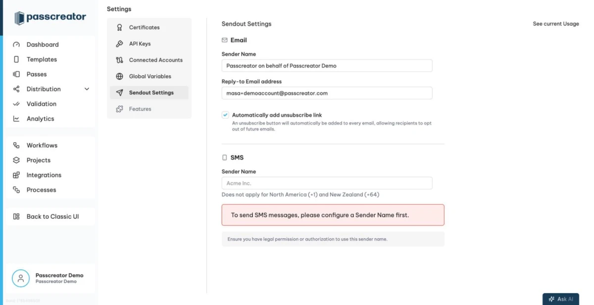
Task: Click the Sendout Settings paper plane icon
Action: click(x=119, y=92)
